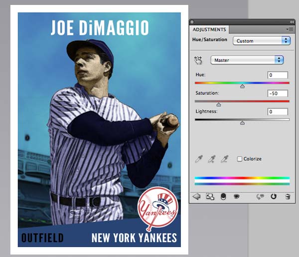Pick the Eyedropper tool

click(x=199, y=159)
